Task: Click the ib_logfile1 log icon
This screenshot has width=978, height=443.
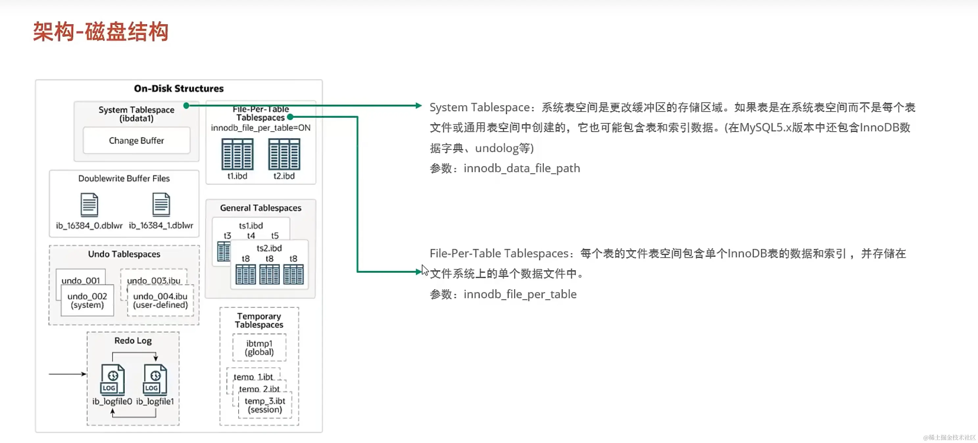Action: [x=155, y=379]
